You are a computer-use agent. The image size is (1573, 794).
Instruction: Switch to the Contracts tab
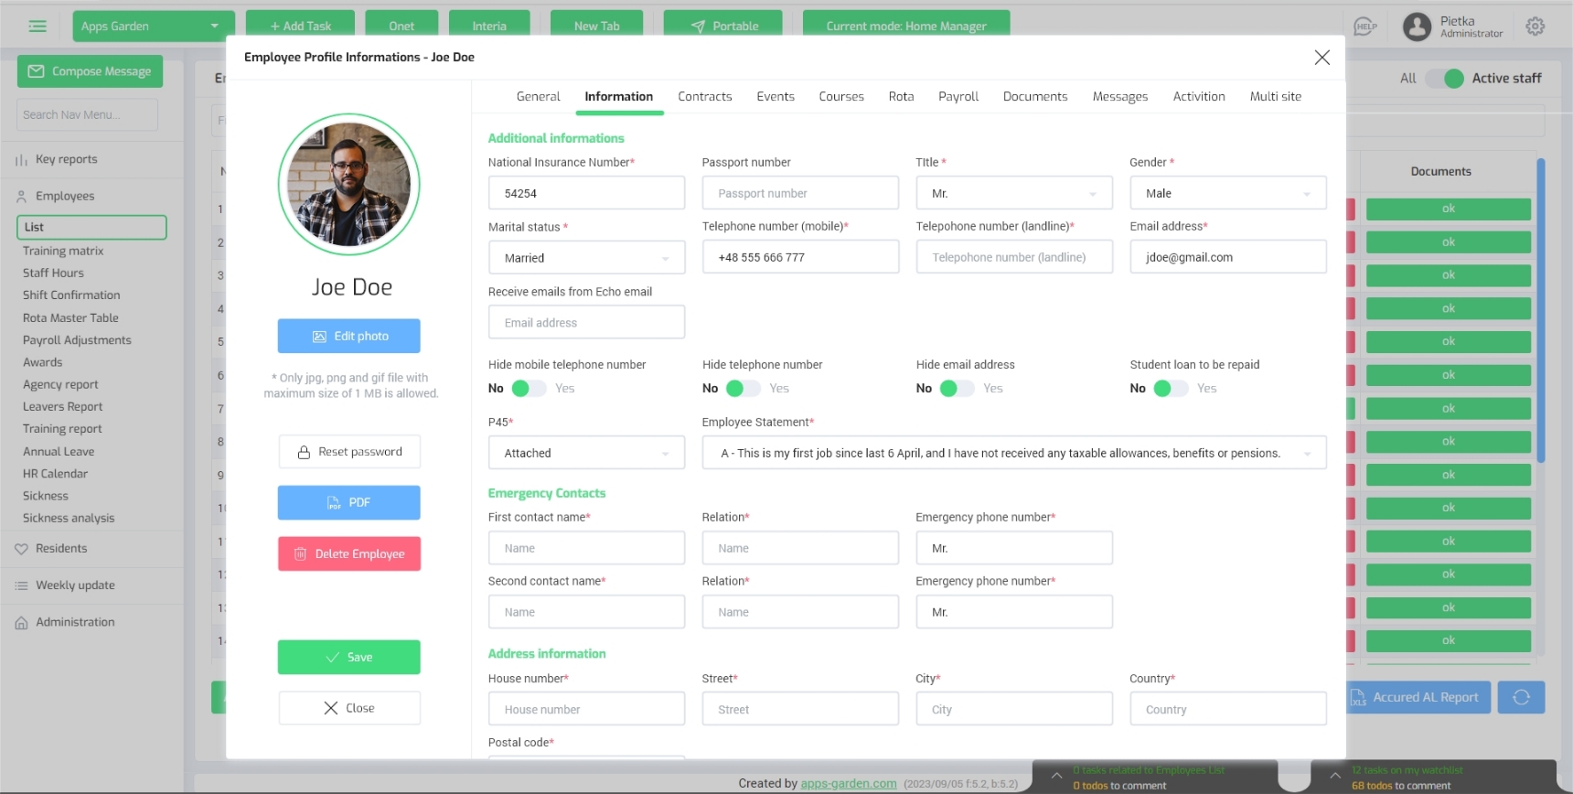coord(704,97)
